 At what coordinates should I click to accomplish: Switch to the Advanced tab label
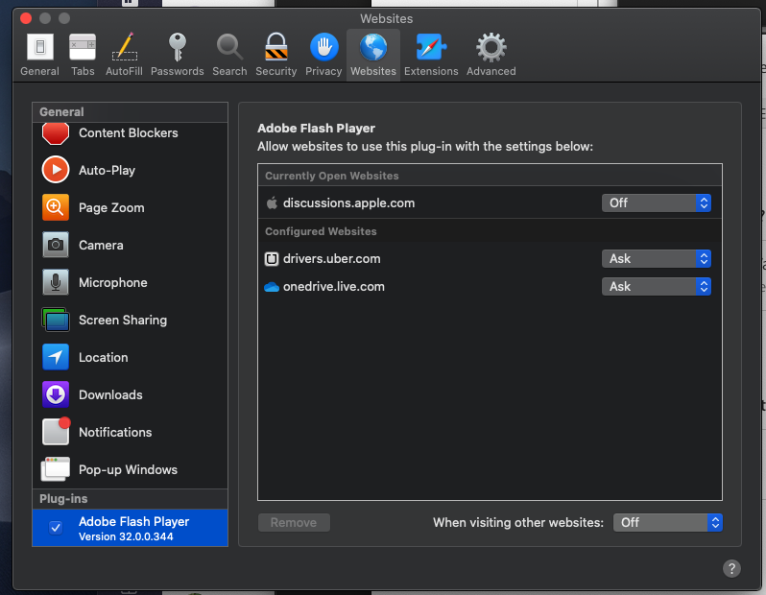[491, 71]
